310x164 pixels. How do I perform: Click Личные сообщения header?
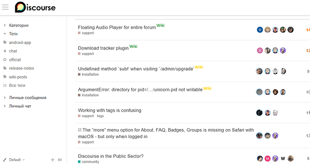[28, 98]
